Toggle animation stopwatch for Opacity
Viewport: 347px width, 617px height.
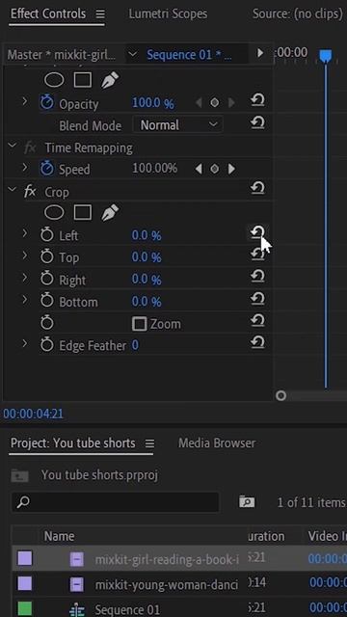(47, 103)
